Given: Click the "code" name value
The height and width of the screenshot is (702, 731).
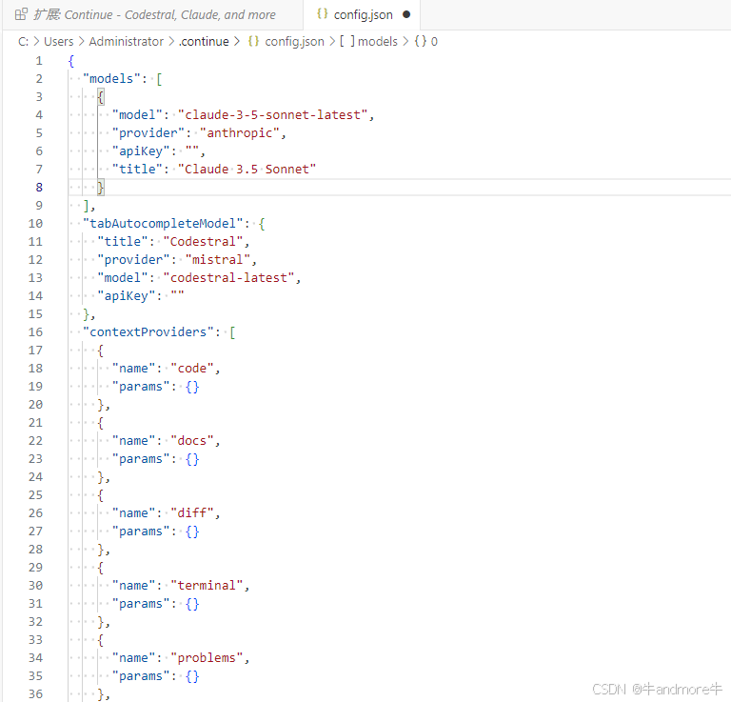Looking at the screenshot, I should (x=192, y=368).
